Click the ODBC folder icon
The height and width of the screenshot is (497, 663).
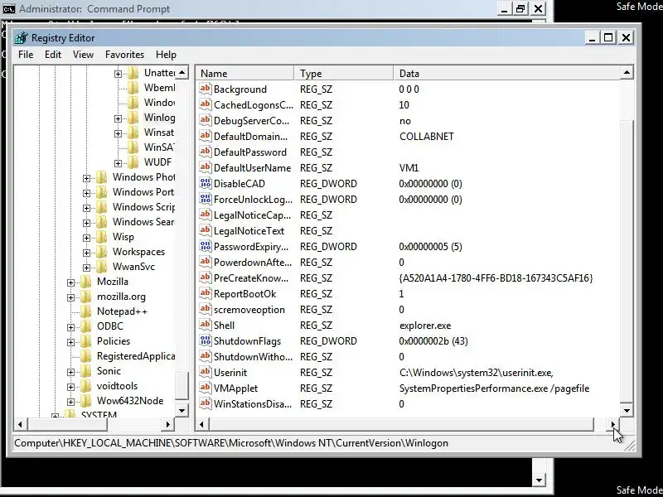pos(85,326)
